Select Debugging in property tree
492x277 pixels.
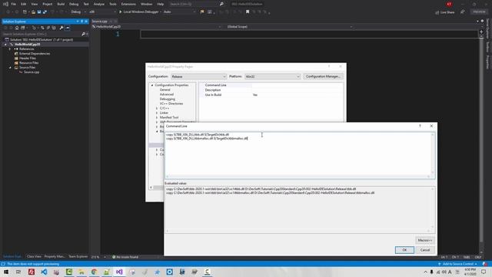(168, 99)
